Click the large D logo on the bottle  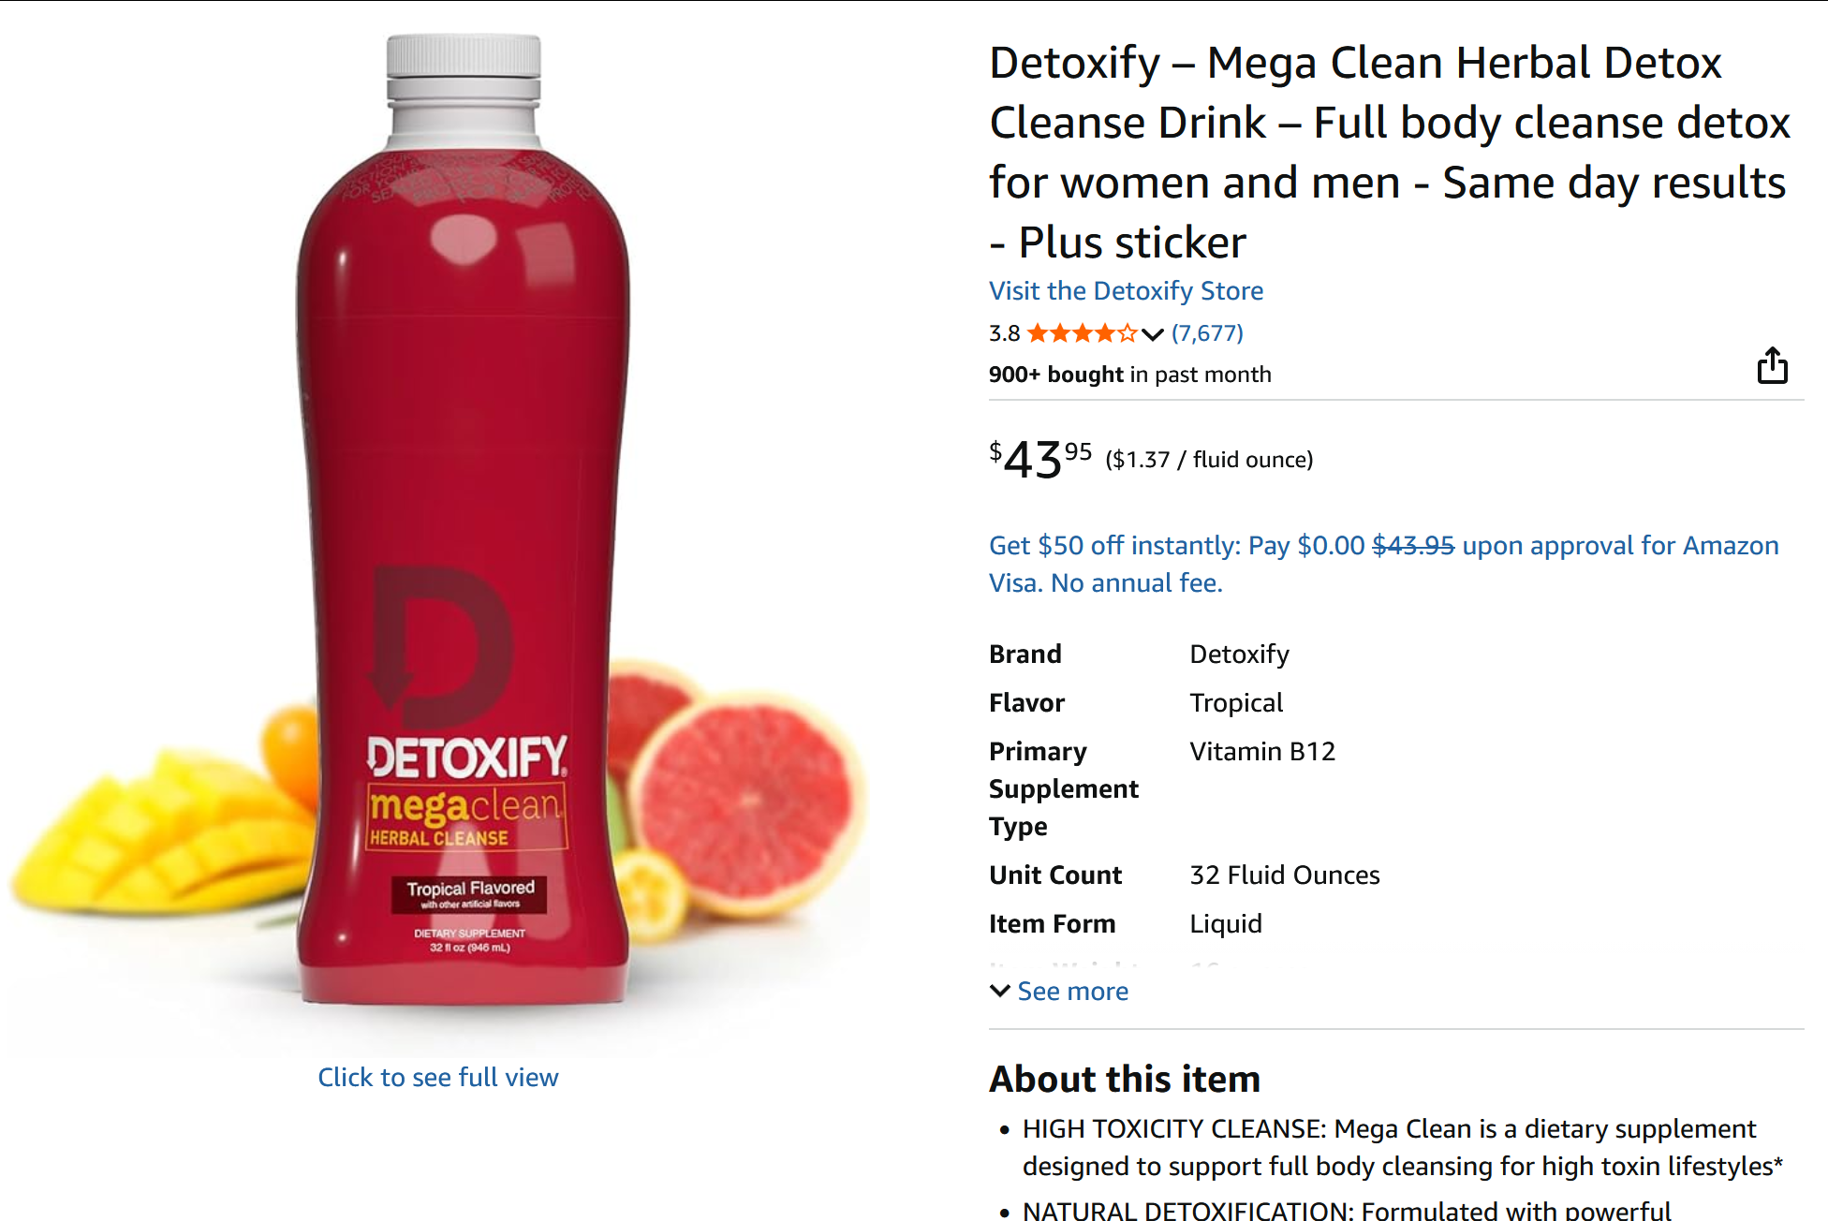tap(440, 646)
